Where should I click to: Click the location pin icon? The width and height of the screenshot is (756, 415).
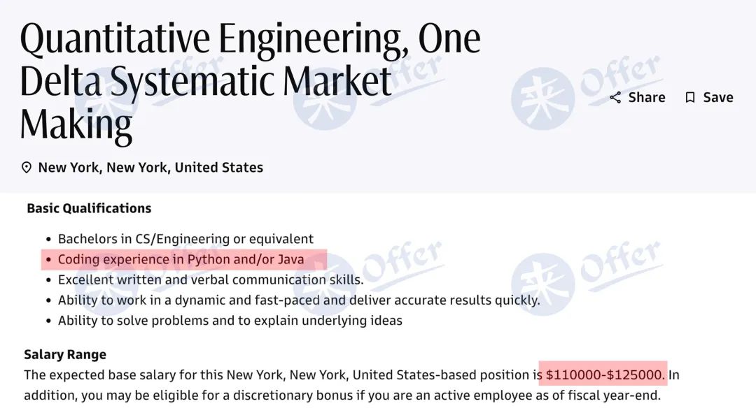point(27,168)
